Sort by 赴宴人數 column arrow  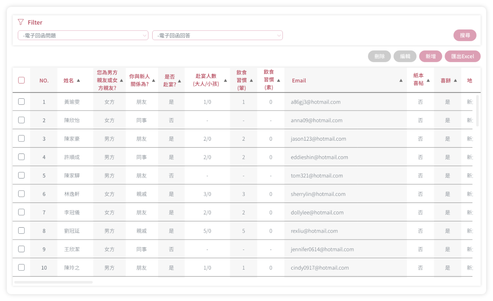(225, 81)
